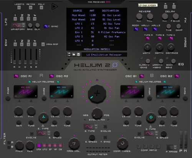The image size is (192, 158).
Task: Select the HP filter type
Action: [x=55, y=145]
